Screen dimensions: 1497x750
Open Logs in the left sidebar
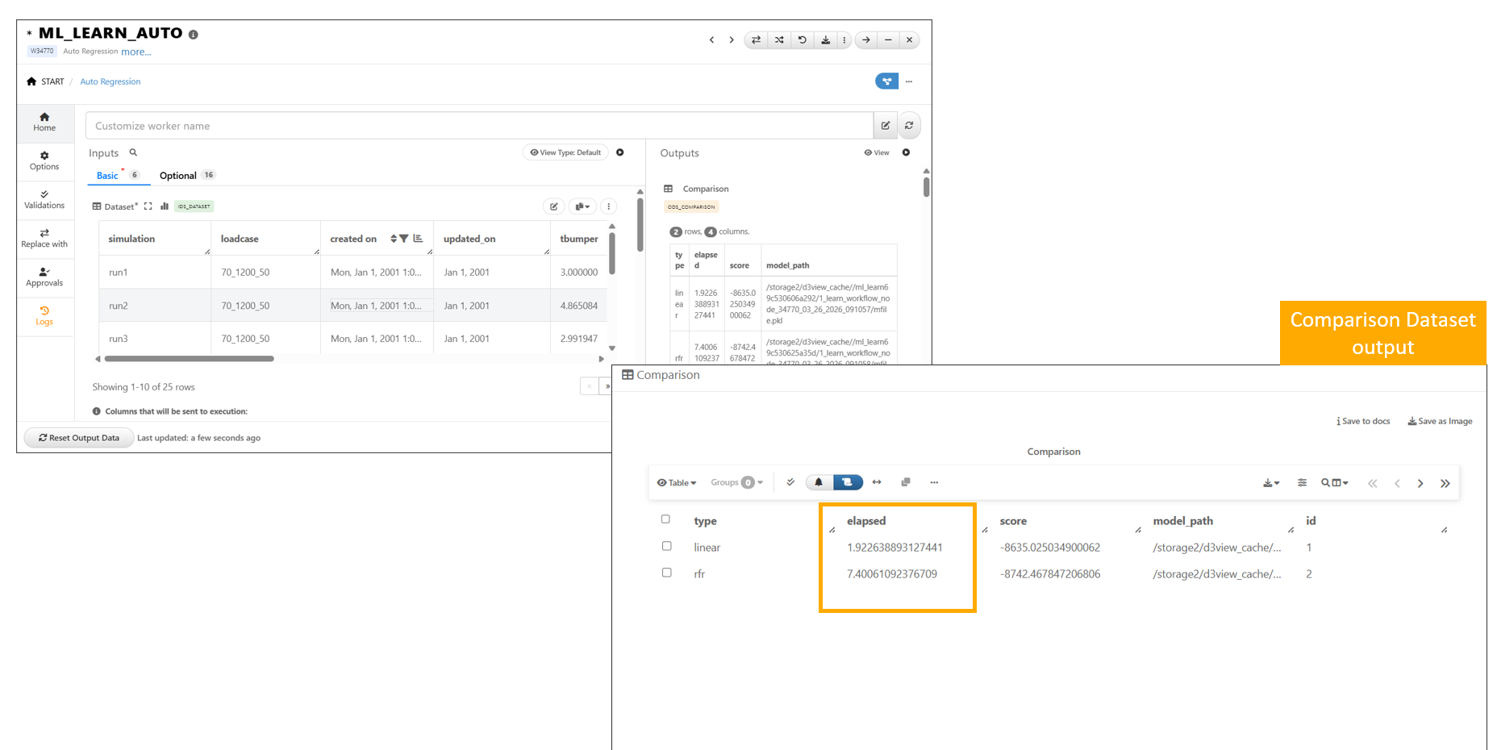pyautogui.click(x=44, y=315)
